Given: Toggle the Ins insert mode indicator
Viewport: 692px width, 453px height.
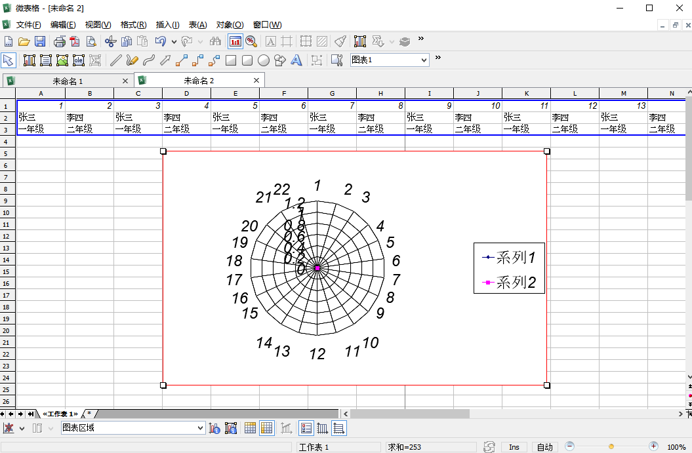Looking at the screenshot, I should [514, 447].
